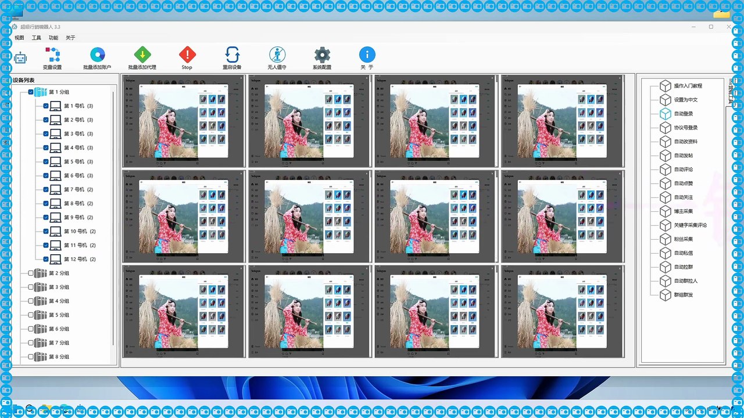Click the cube icon beside 协议号登录
Image resolution: width=744 pixels, height=418 pixels.
coord(666,128)
